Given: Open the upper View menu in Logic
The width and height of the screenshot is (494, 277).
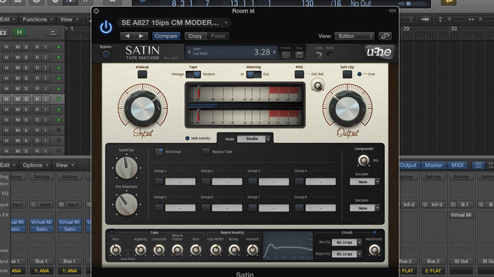Looking at the screenshot, I should [69, 20].
